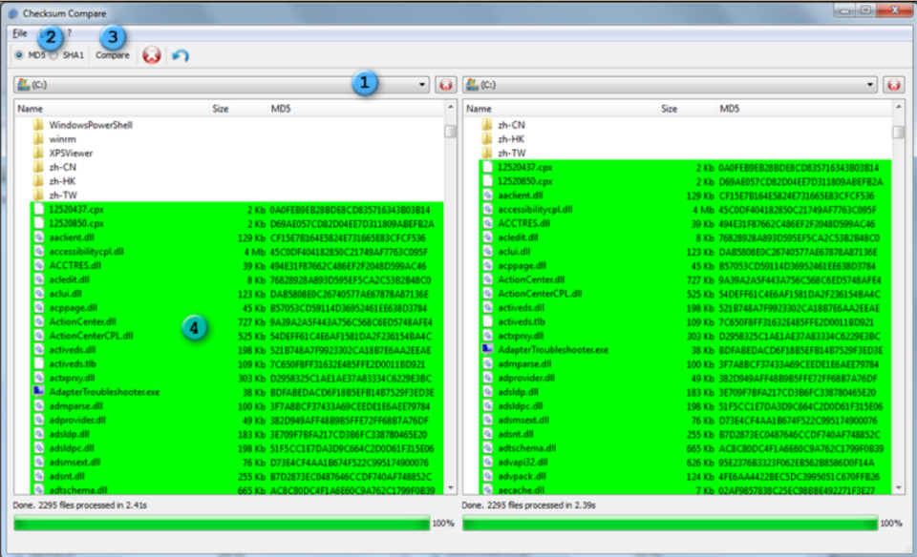Select adsldp.dll in the left pane
This screenshot has height=557, width=917.
pyautogui.click(x=69, y=434)
